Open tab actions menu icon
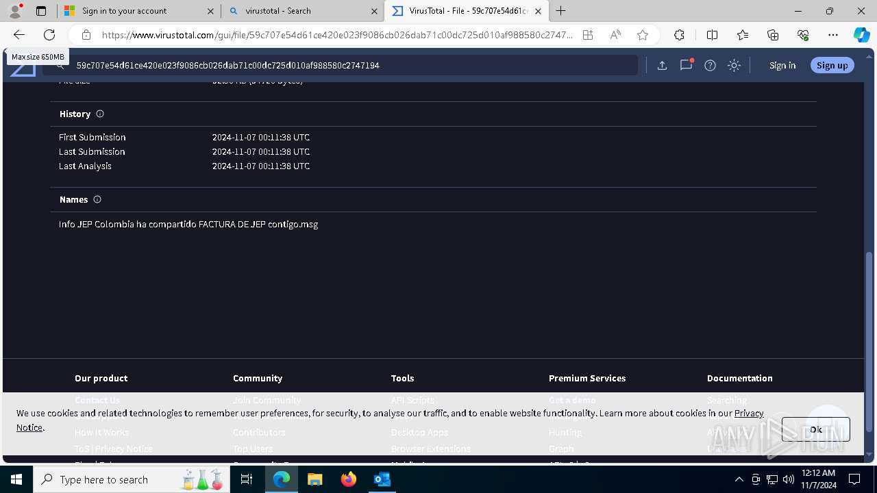This screenshot has width=877, height=493. 41,11
